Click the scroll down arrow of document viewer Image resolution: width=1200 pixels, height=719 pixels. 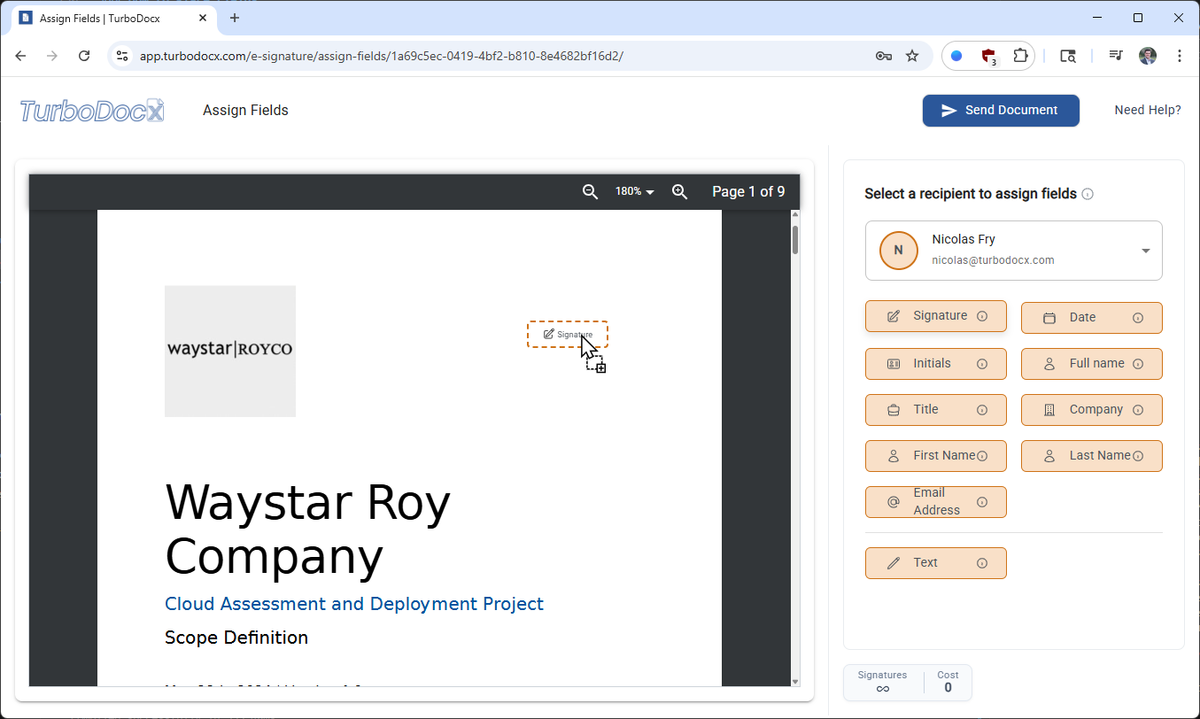click(795, 681)
